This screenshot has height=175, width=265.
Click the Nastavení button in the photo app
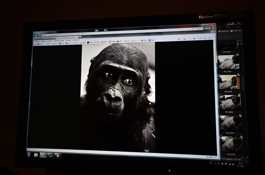click(225, 31)
